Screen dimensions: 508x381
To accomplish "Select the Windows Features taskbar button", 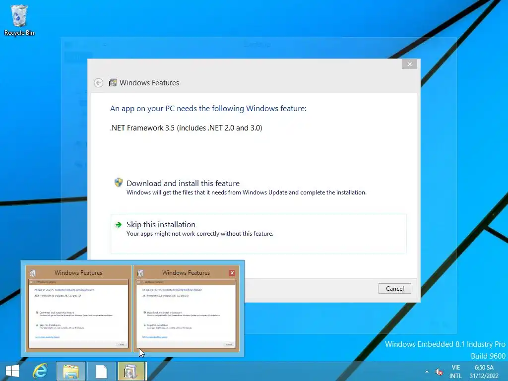I will pos(132,371).
